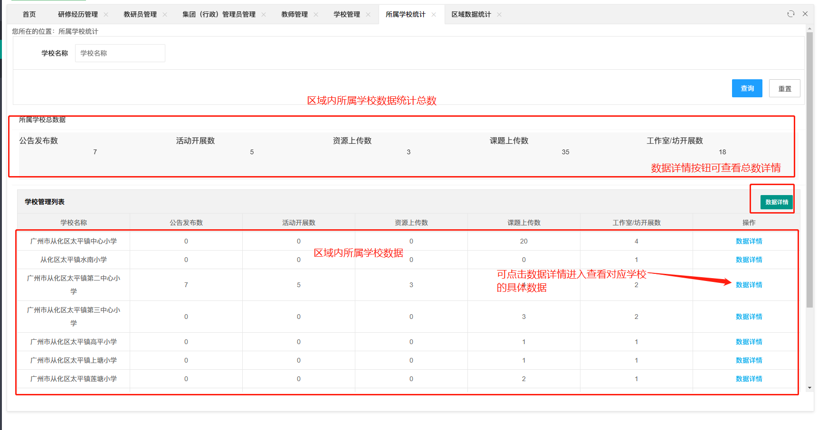
Task: Close the 研修经历管理 tab
Action: coord(106,15)
